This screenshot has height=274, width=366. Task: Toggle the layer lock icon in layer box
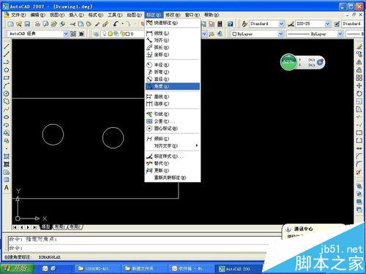(x=122, y=34)
